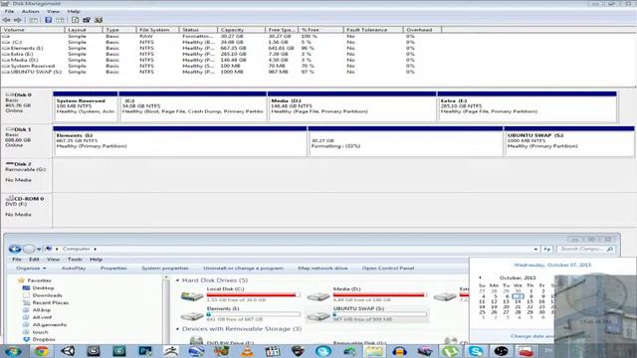Click the Back arrow in Disk Management toolbar
The height and width of the screenshot is (358, 637).
point(7,20)
